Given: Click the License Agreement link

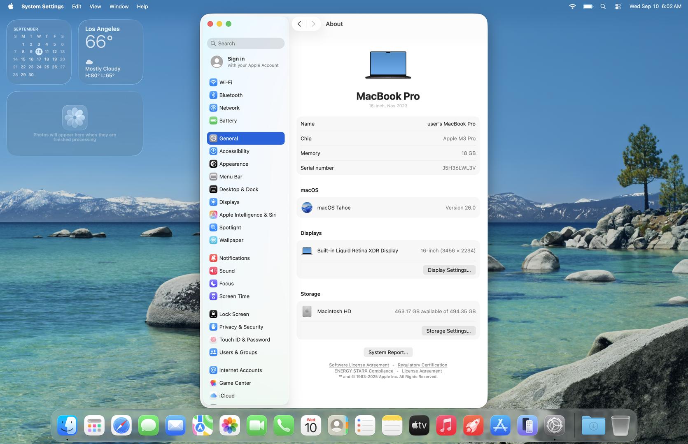Looking at the screenshot, I should click(422, 371).
